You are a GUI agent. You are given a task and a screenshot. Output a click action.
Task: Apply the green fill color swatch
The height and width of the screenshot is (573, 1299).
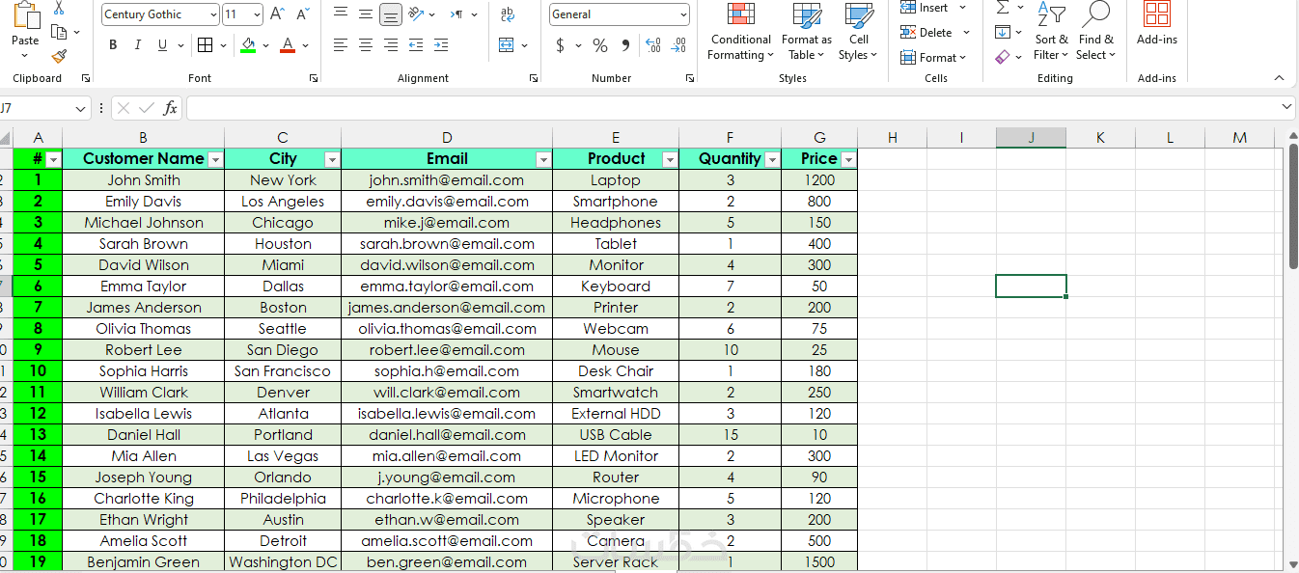click(248, 45)
